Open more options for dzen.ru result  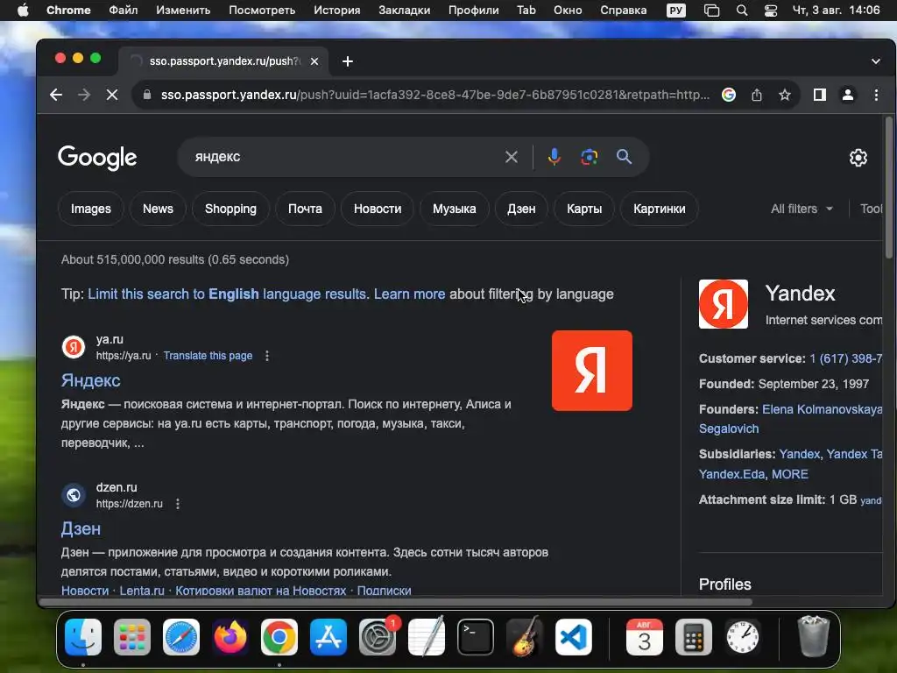177,504
